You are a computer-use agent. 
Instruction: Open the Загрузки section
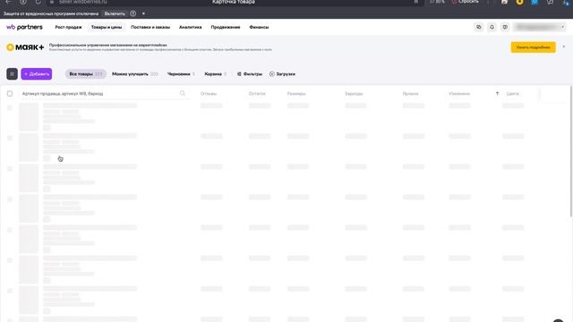(x=283, y=73)
